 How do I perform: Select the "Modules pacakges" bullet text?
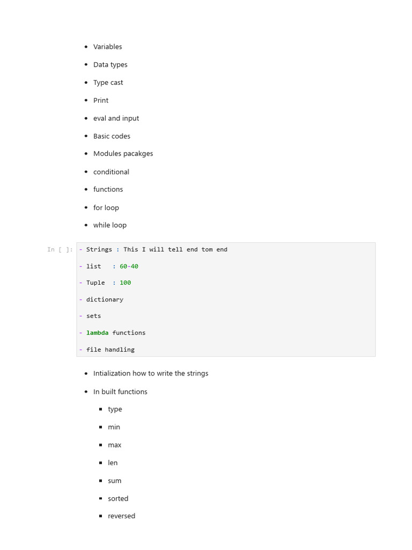(123, 154)
